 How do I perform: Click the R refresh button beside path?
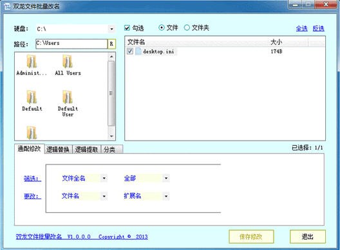[111, 44]
